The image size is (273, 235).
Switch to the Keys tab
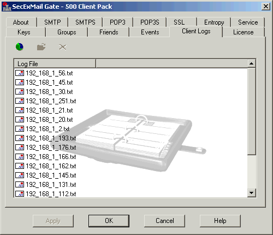pos(24,32)
